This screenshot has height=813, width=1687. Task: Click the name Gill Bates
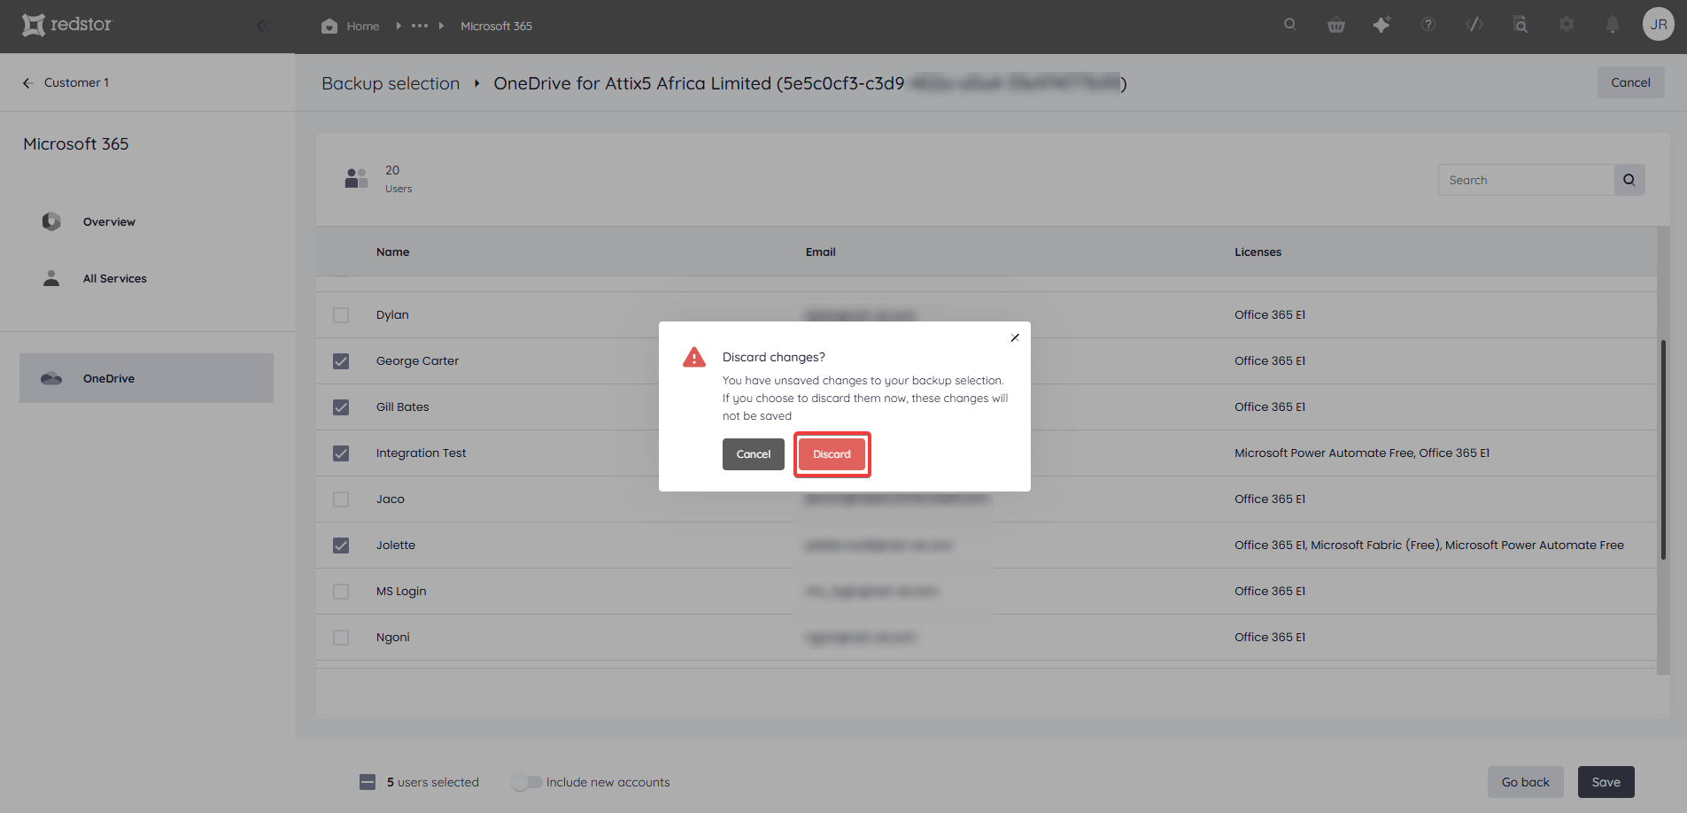pos(403,407)
